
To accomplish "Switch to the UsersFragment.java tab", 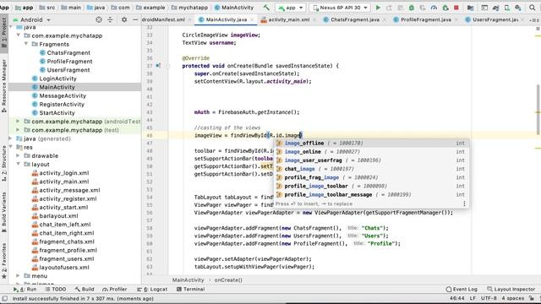I will click(x=495, y=19).
